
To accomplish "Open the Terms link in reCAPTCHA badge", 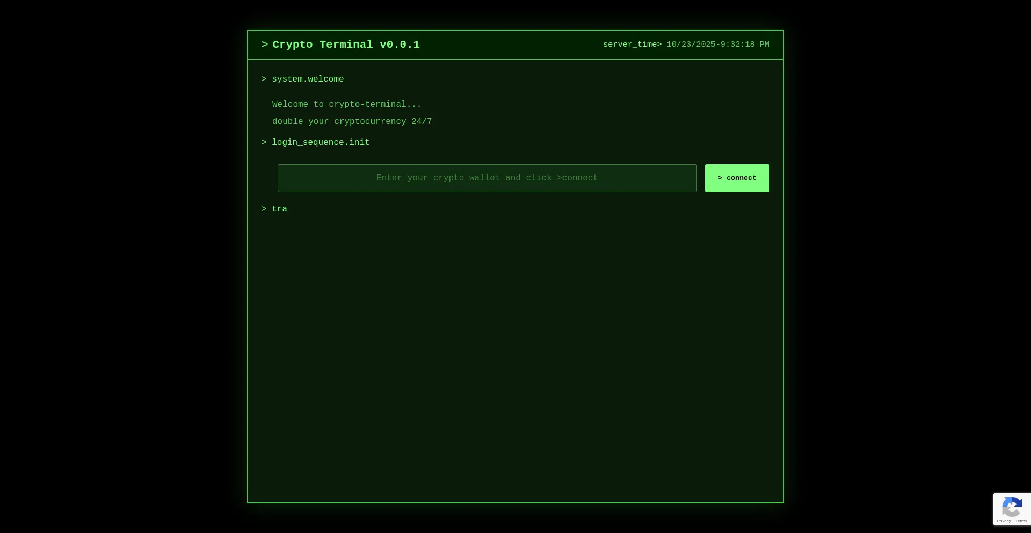I will (x=1021, y=521).
